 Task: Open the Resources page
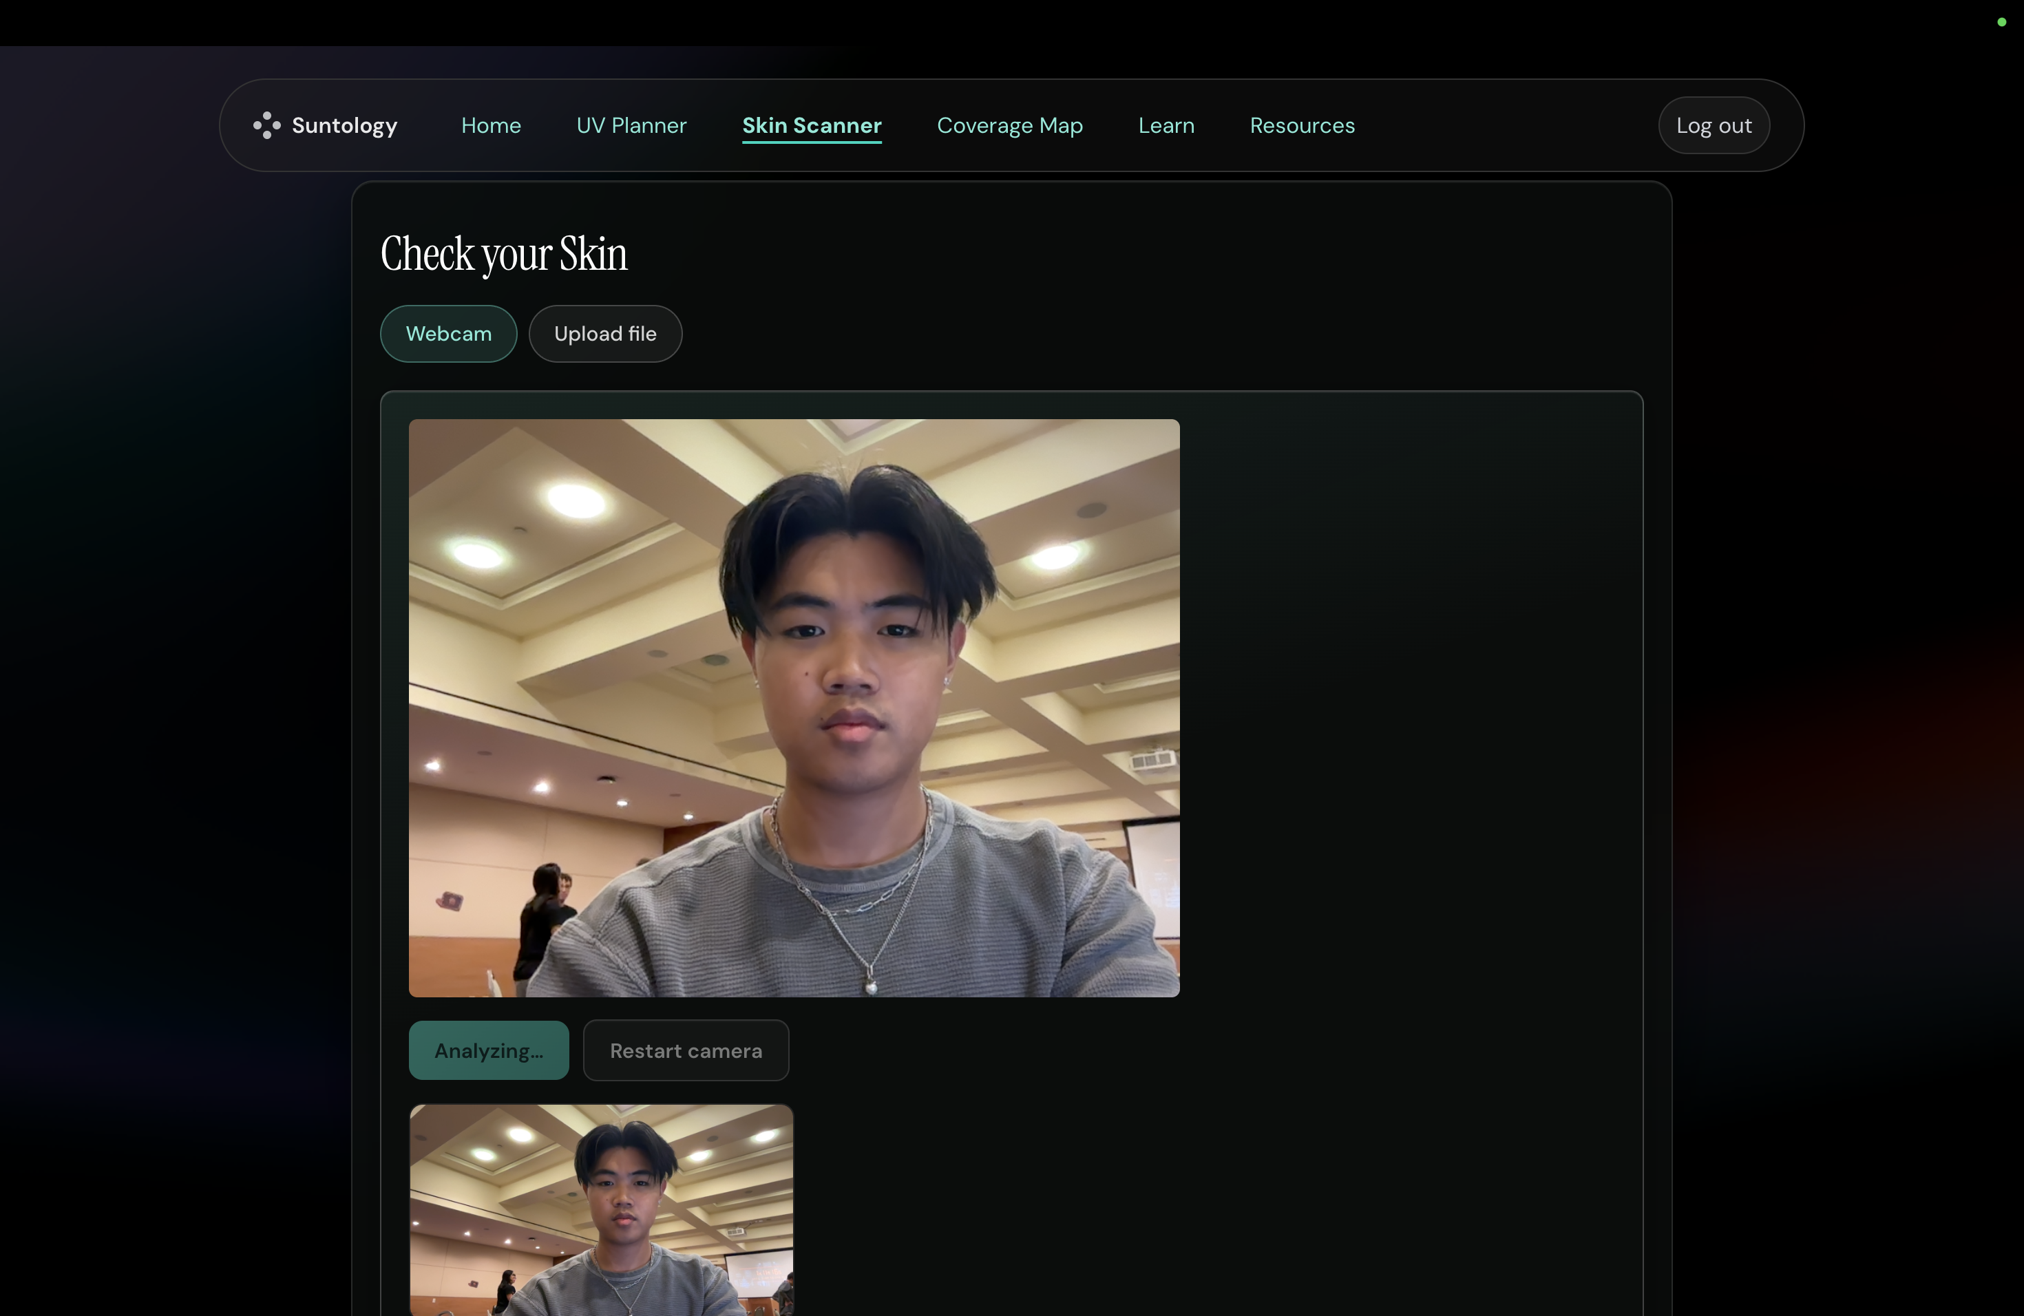coord(1302,125)
